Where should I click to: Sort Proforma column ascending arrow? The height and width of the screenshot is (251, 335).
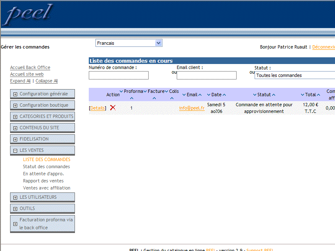click(x=131, y=98)
